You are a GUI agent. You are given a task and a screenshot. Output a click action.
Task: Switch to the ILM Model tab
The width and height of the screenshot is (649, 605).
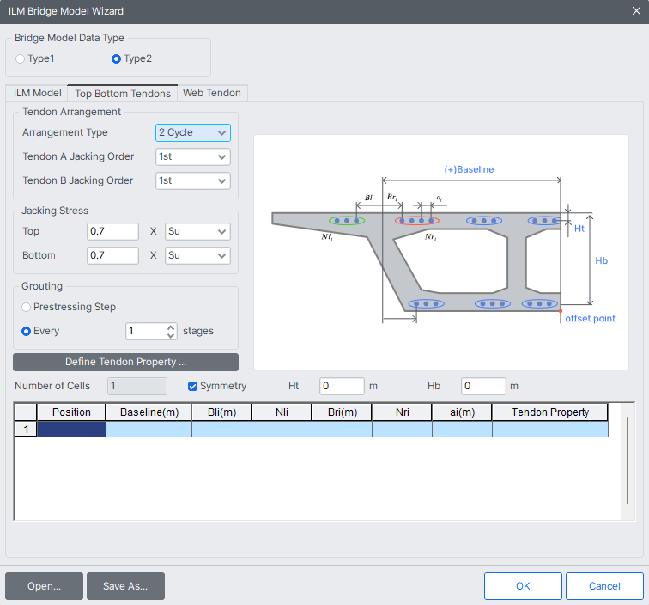coord(37,93)
